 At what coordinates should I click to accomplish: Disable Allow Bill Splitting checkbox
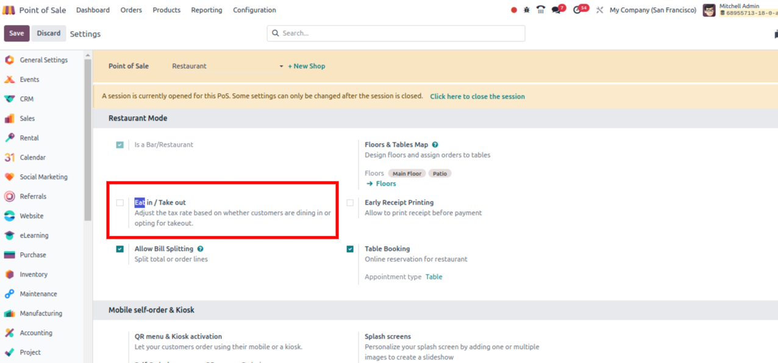(x=120, y=249)
